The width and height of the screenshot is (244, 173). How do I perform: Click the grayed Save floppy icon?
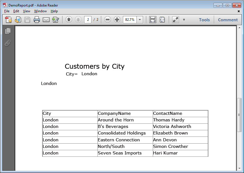pyautogui.click(x=27, y=20)
